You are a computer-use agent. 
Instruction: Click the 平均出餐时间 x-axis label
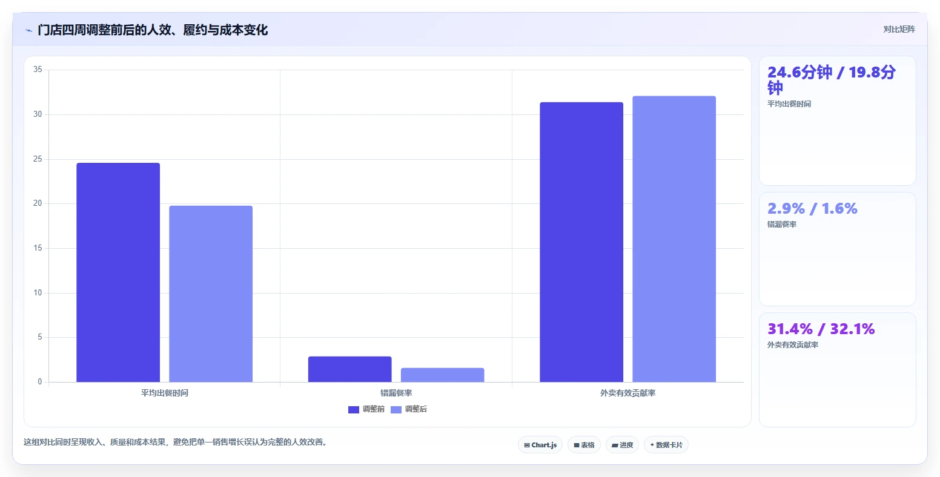click(x=165, y=393)
